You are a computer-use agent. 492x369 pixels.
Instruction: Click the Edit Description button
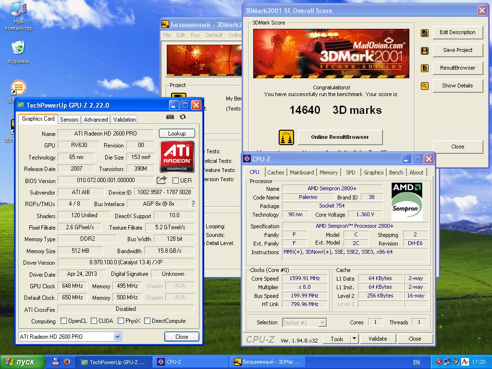(457, 32)
